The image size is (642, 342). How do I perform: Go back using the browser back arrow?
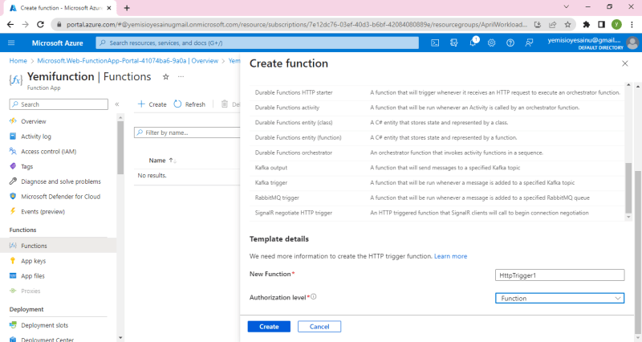[10, 25]
